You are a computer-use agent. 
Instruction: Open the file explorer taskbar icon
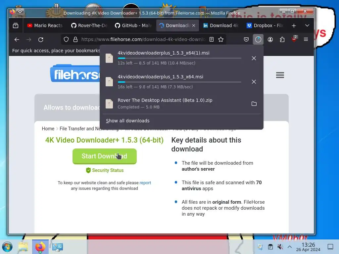click(23, 247)
